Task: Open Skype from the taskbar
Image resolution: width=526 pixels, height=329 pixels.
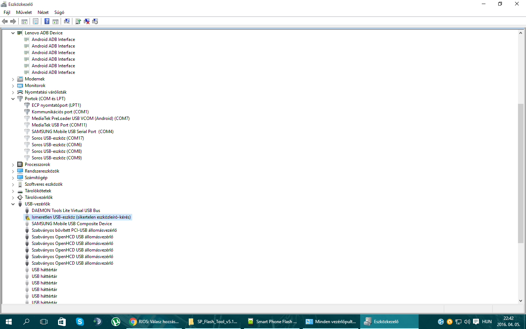Action: tap(80, 322)
